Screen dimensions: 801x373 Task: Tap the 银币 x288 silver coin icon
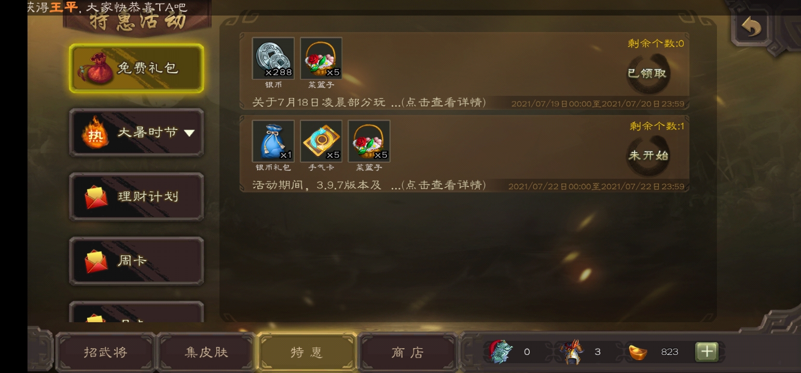click(273, 58)
